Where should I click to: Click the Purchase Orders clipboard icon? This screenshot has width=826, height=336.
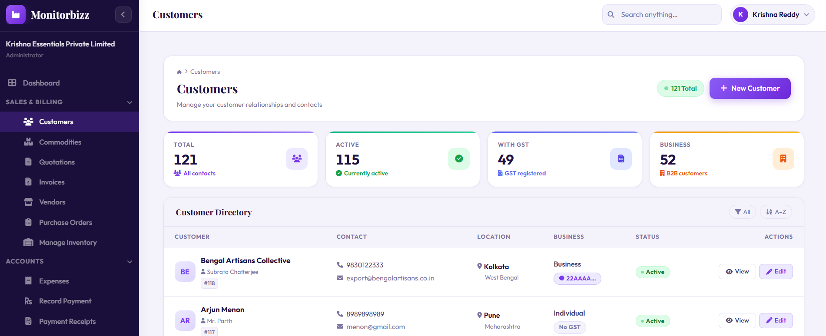pyautogui.click(x=28, y=222)
